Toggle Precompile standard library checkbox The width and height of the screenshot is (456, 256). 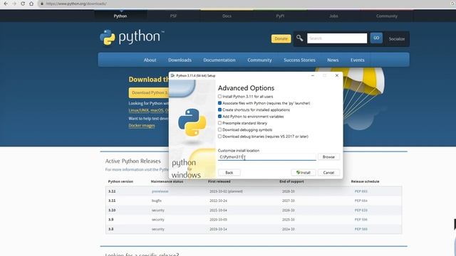(220, 123)
